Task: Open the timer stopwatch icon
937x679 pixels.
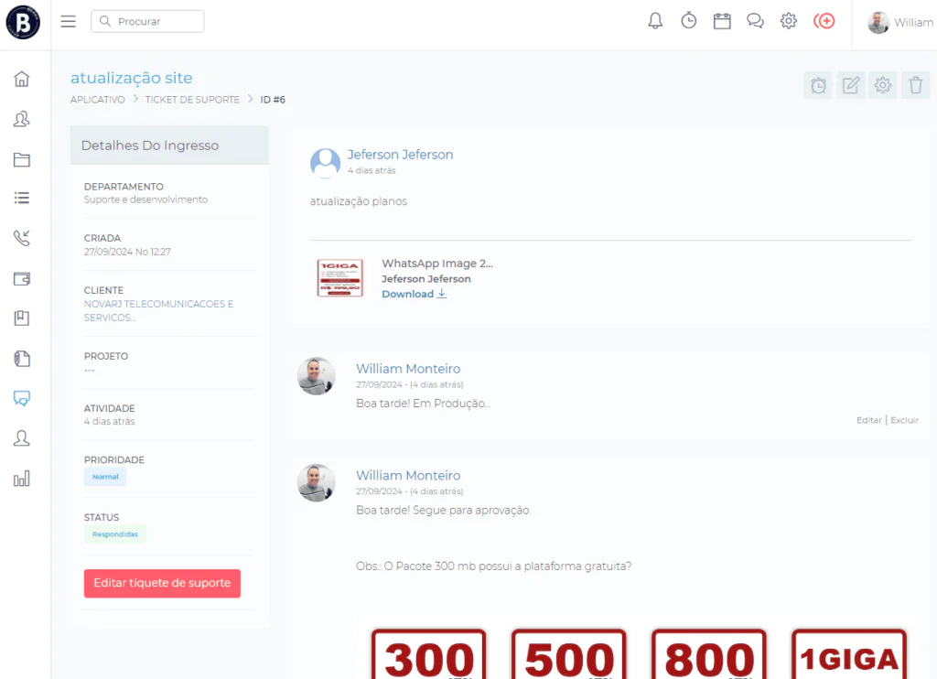Action: pos(688,21)
